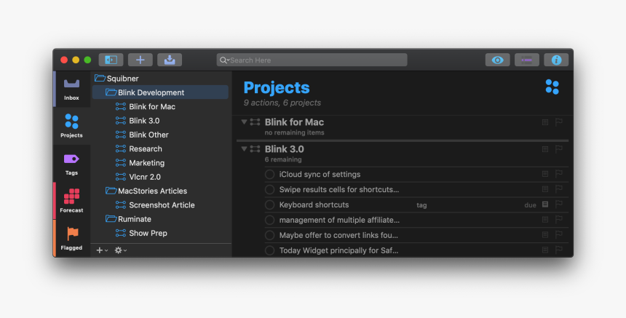Collapse the Blink 3.0 project triangle

(x=244, y=149)
